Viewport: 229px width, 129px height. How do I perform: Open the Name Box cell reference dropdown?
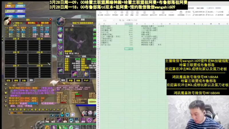(113, 20)
